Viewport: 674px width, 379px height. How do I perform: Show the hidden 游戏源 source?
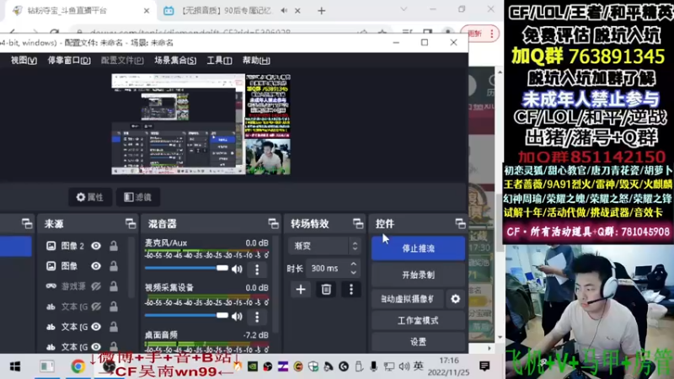96,286
